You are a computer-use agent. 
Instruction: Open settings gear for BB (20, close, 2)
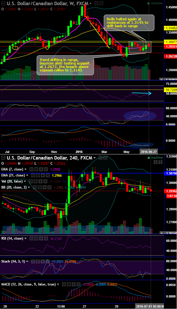[x=40, y=187]
